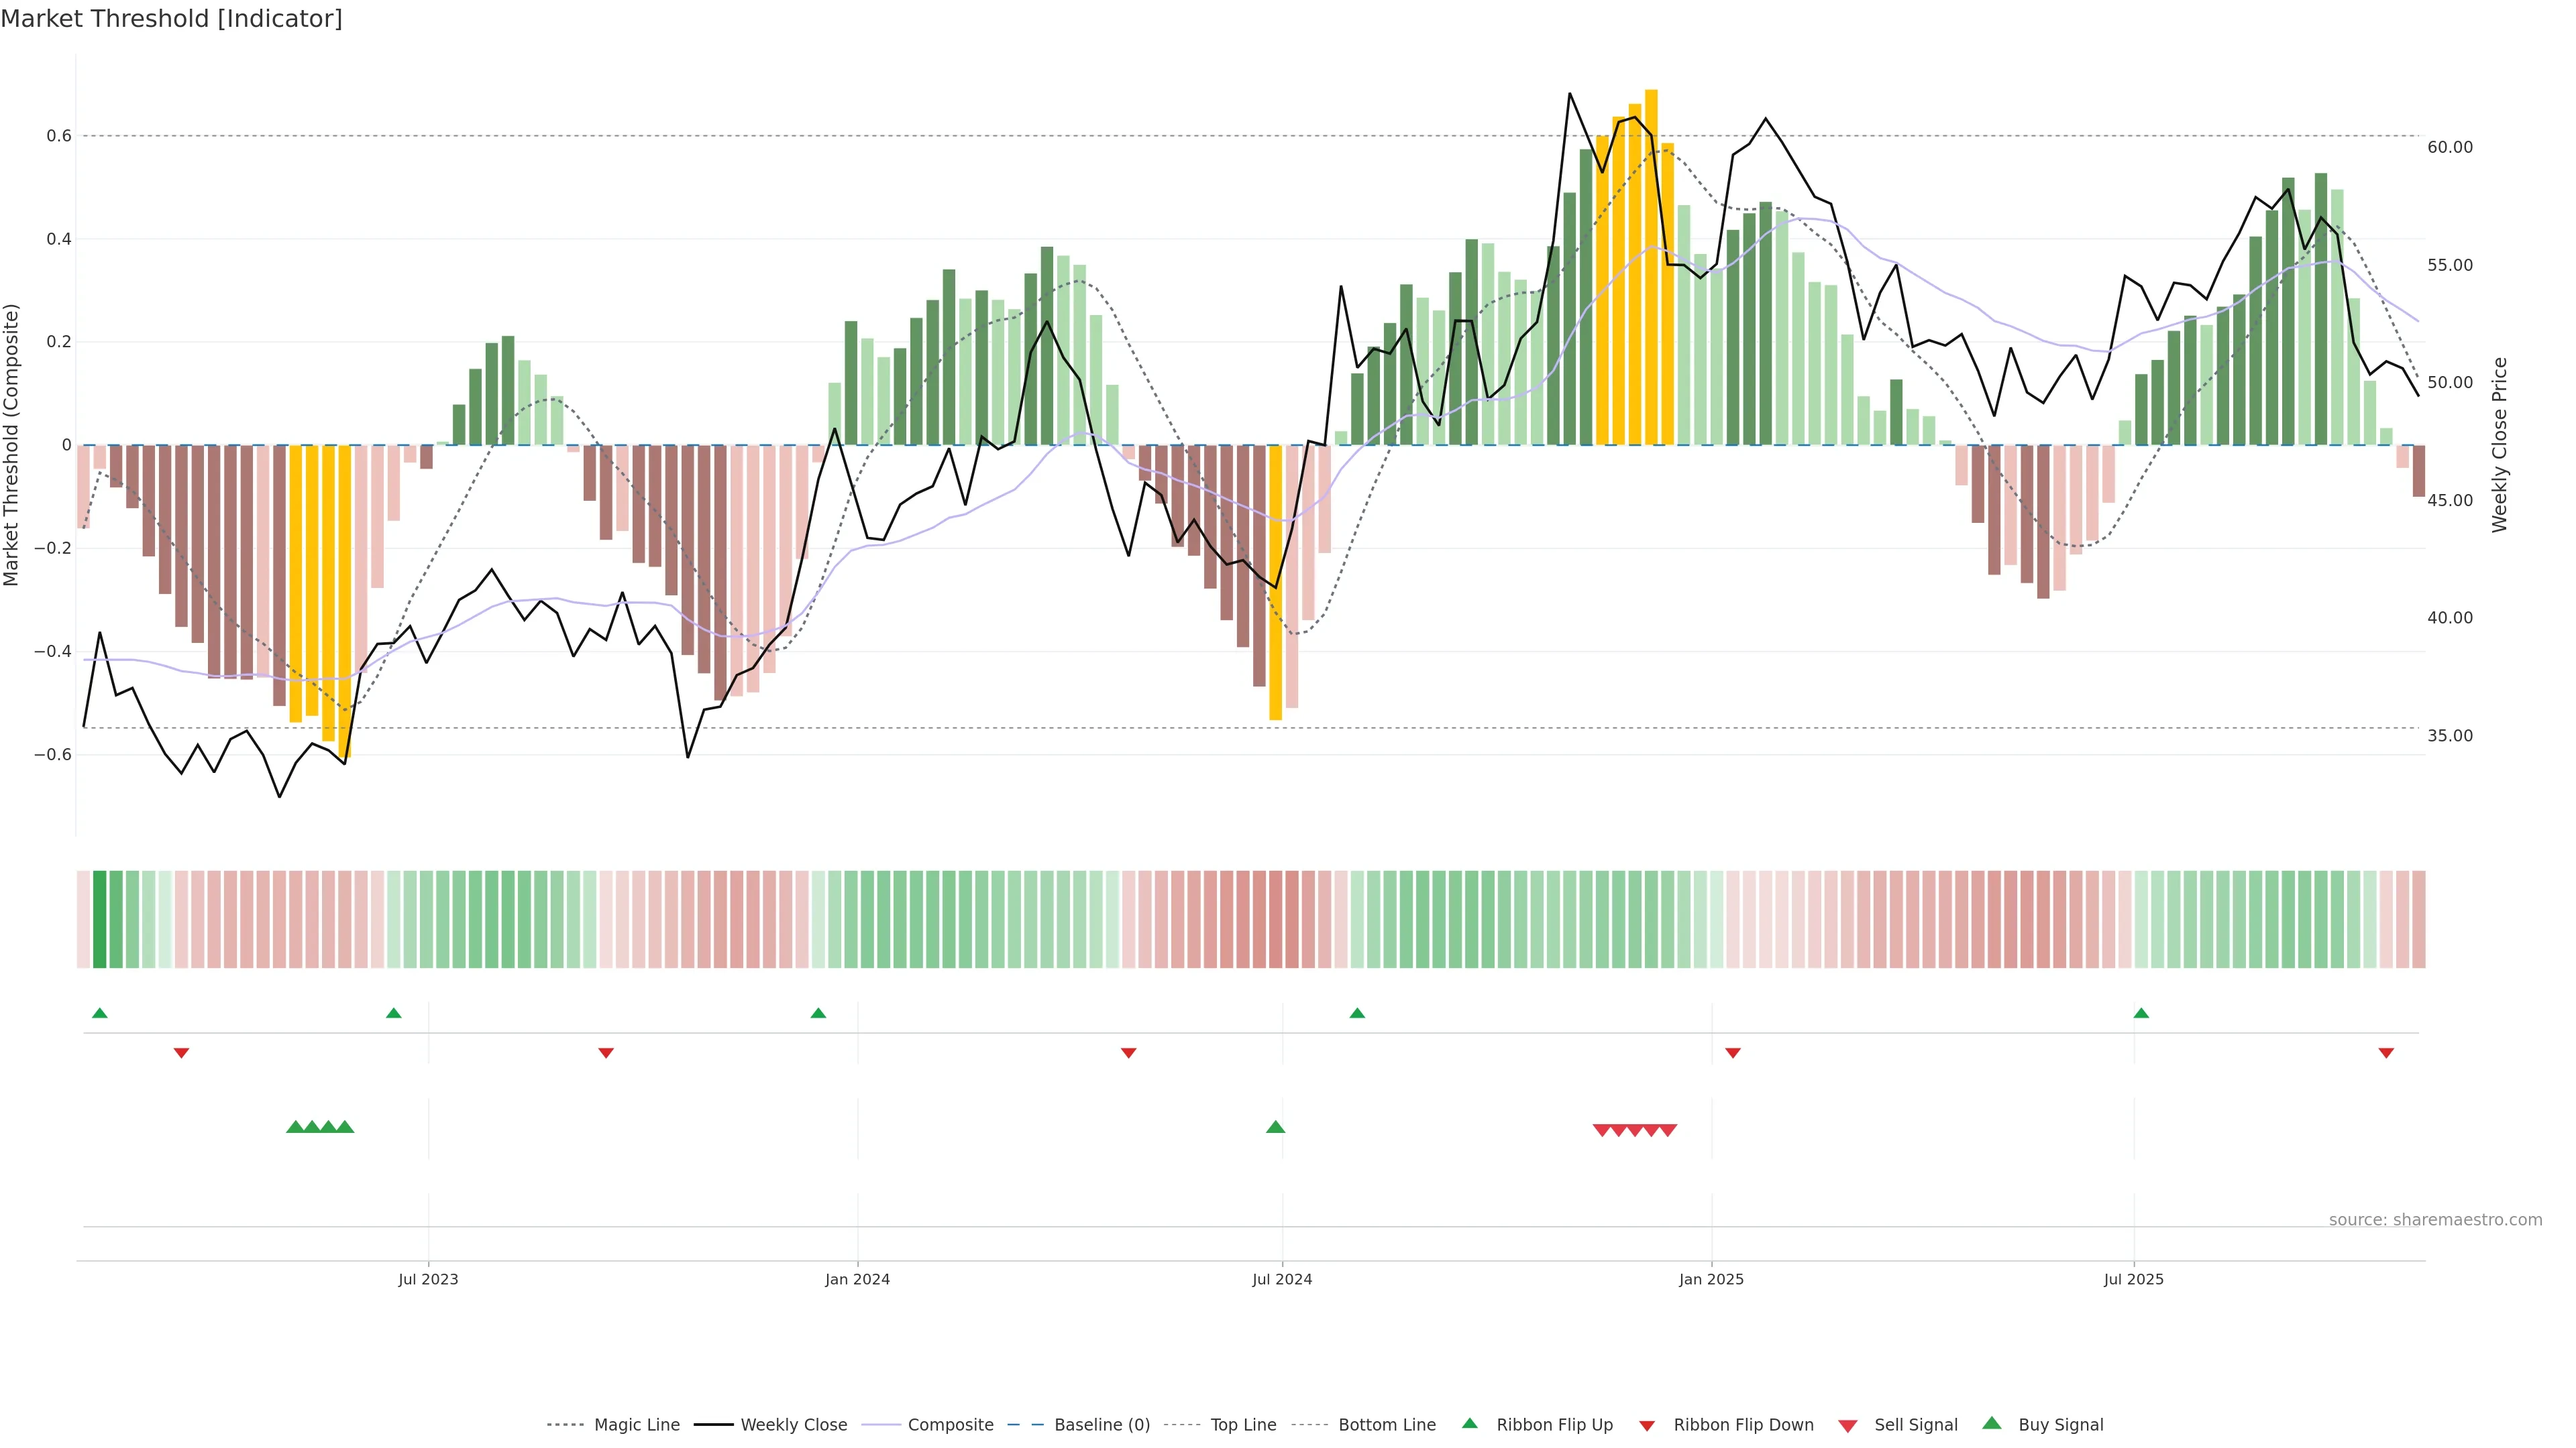
Task: Click the lone green buy signal near Jul 2024
Action: [x=1275, y=1127]
